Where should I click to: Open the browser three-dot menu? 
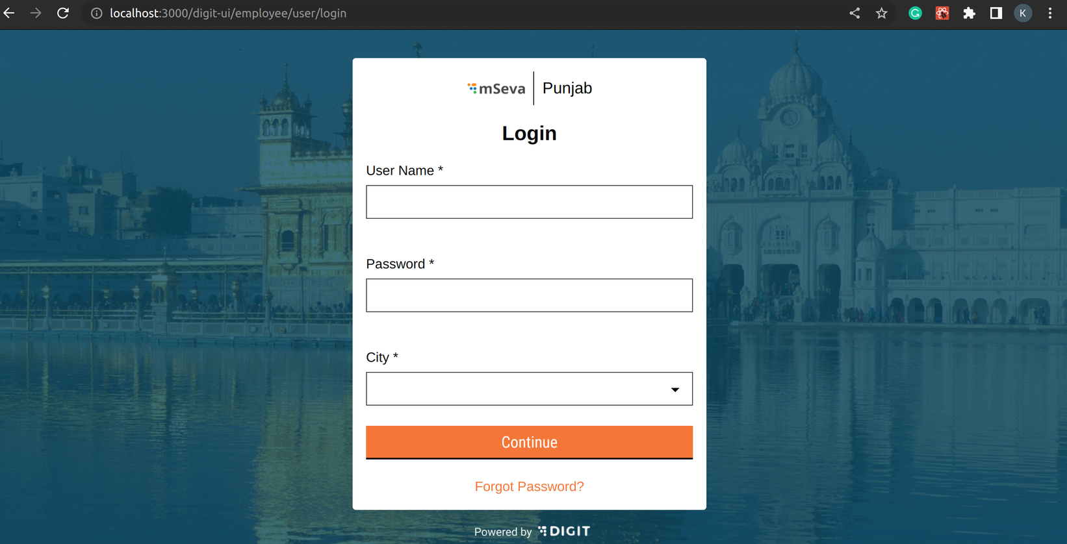coord(1050,13)
